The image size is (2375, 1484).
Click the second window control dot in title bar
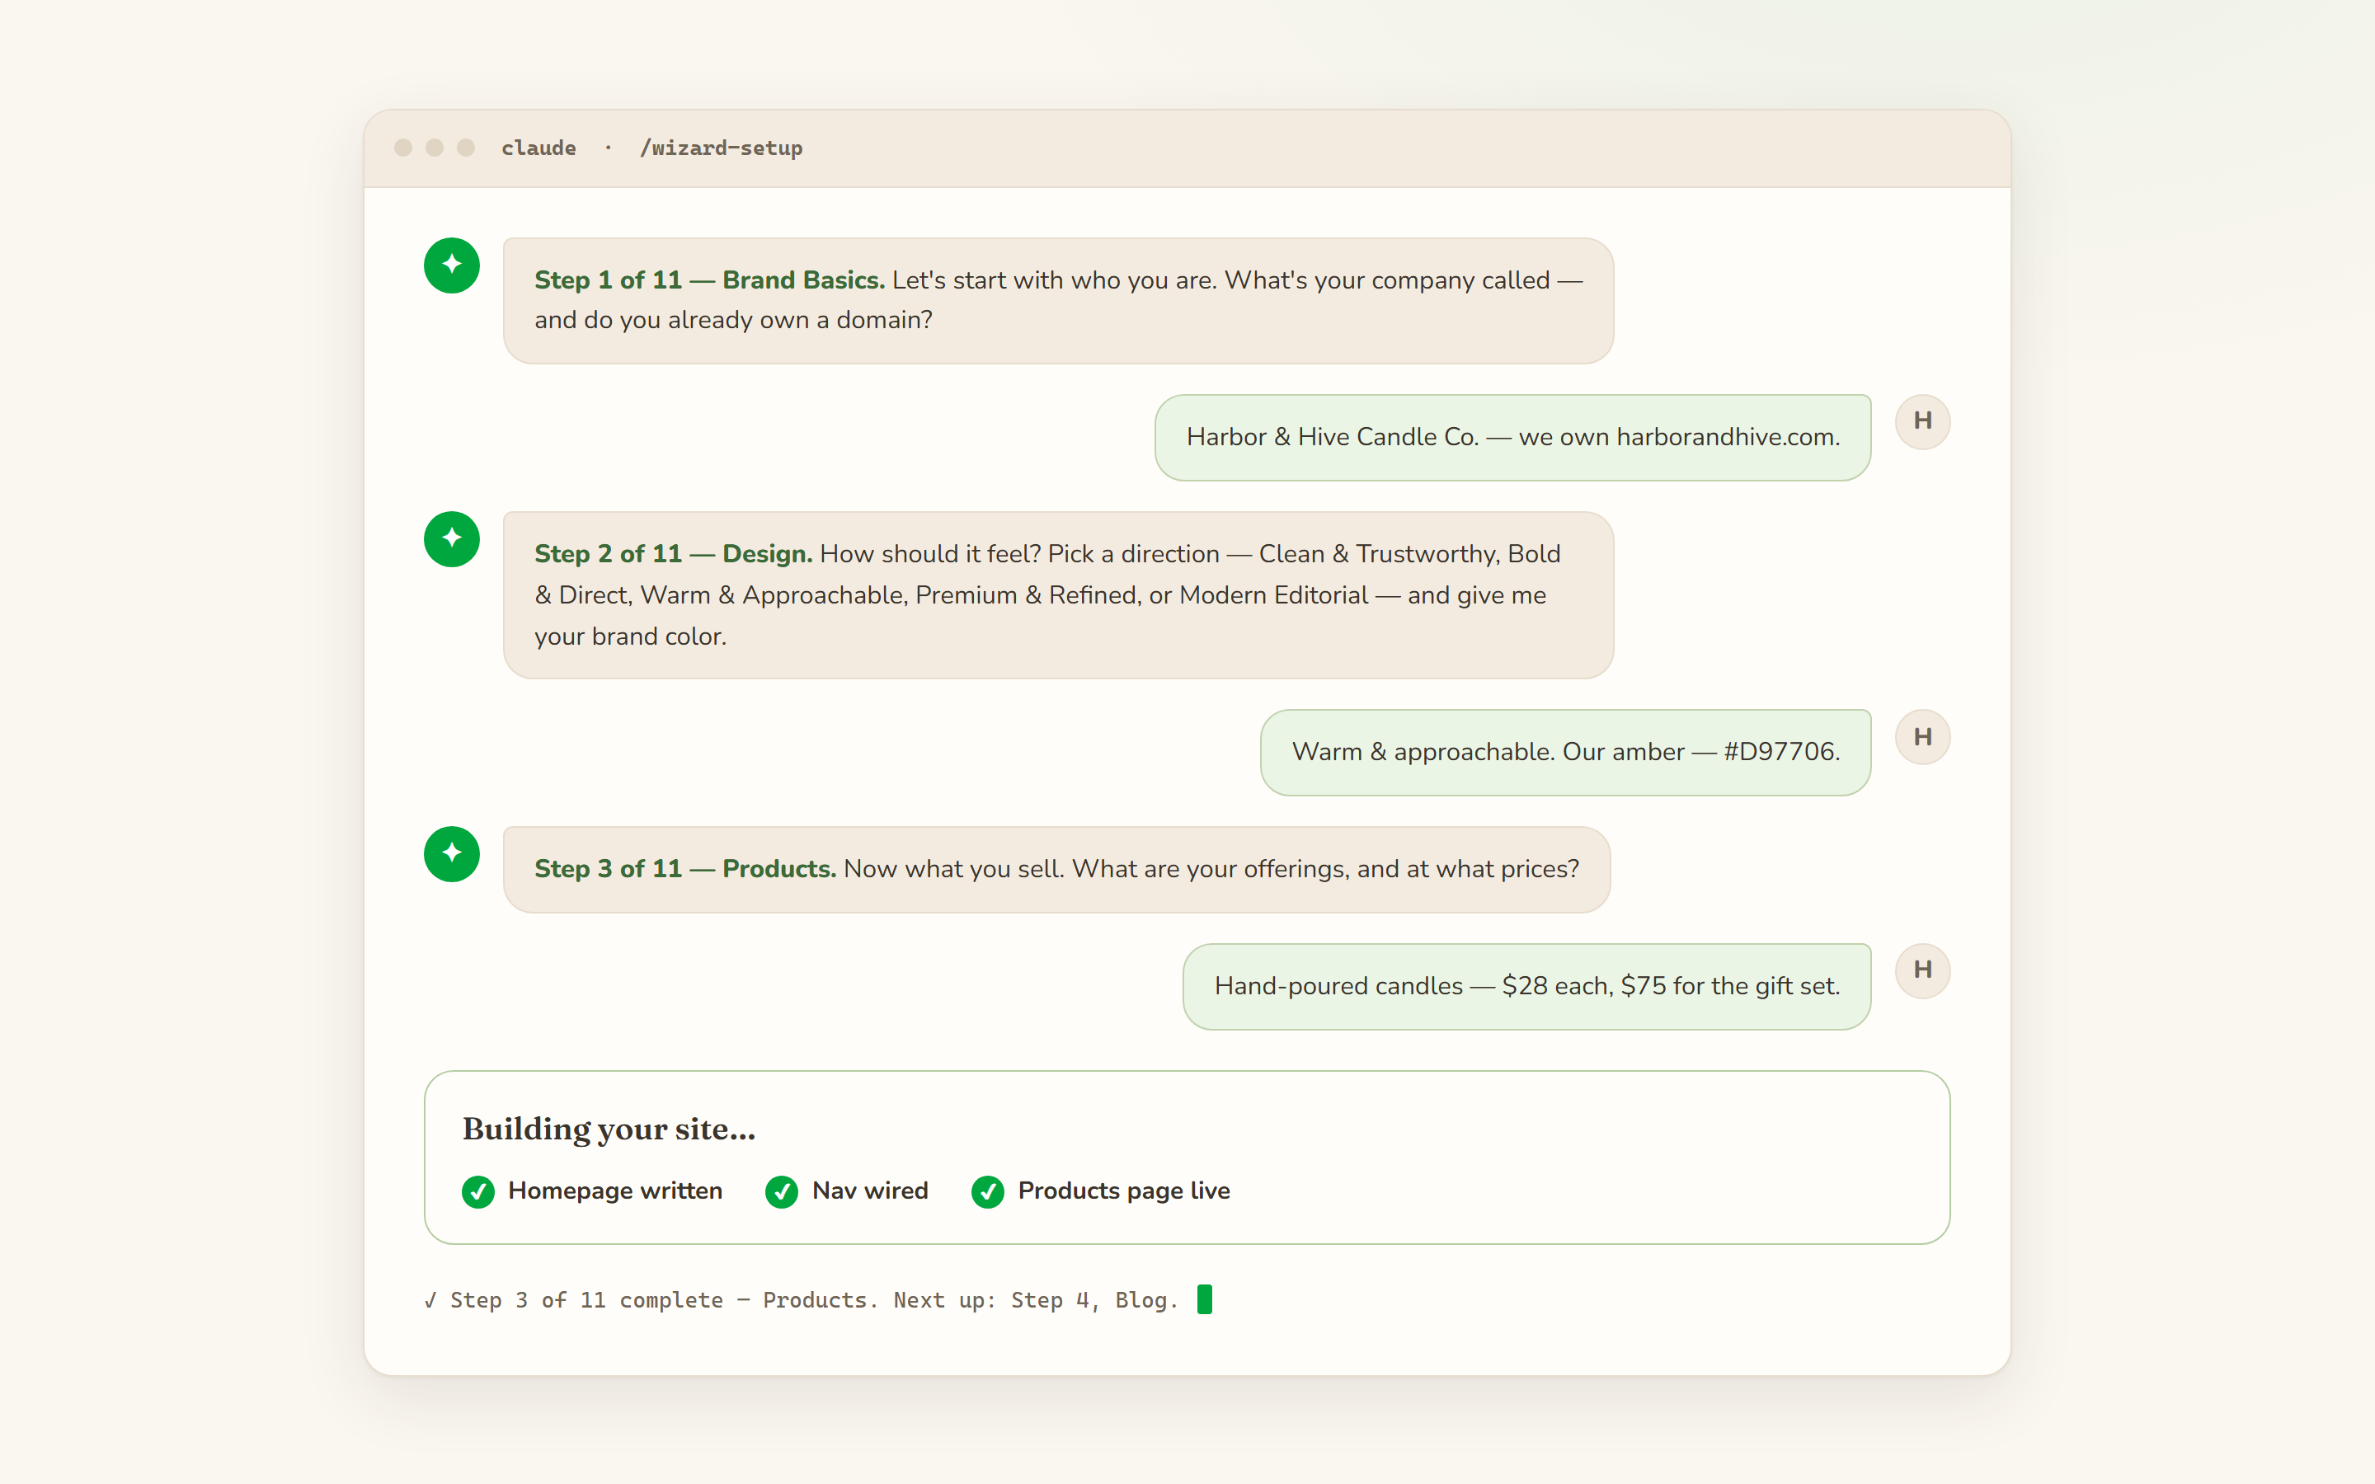click(434, 148)
